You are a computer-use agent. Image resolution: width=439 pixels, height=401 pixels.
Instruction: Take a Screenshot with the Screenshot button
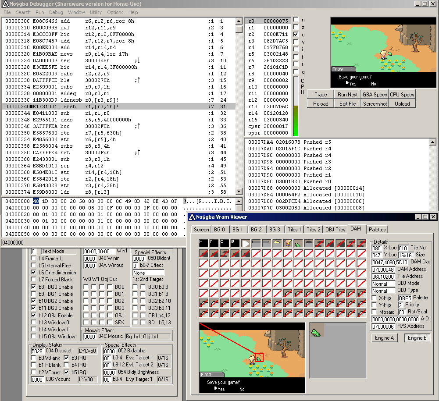[x=375, y=104]
